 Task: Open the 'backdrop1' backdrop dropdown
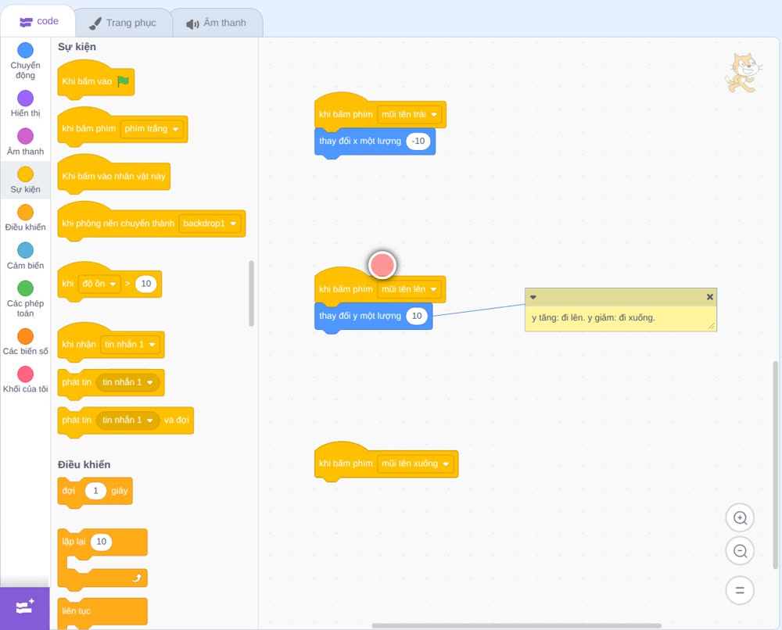pos(210,224)
